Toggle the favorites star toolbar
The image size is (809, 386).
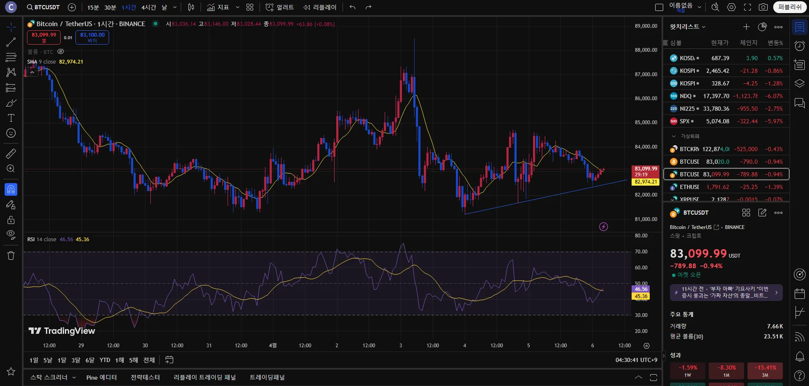point(11,371)
